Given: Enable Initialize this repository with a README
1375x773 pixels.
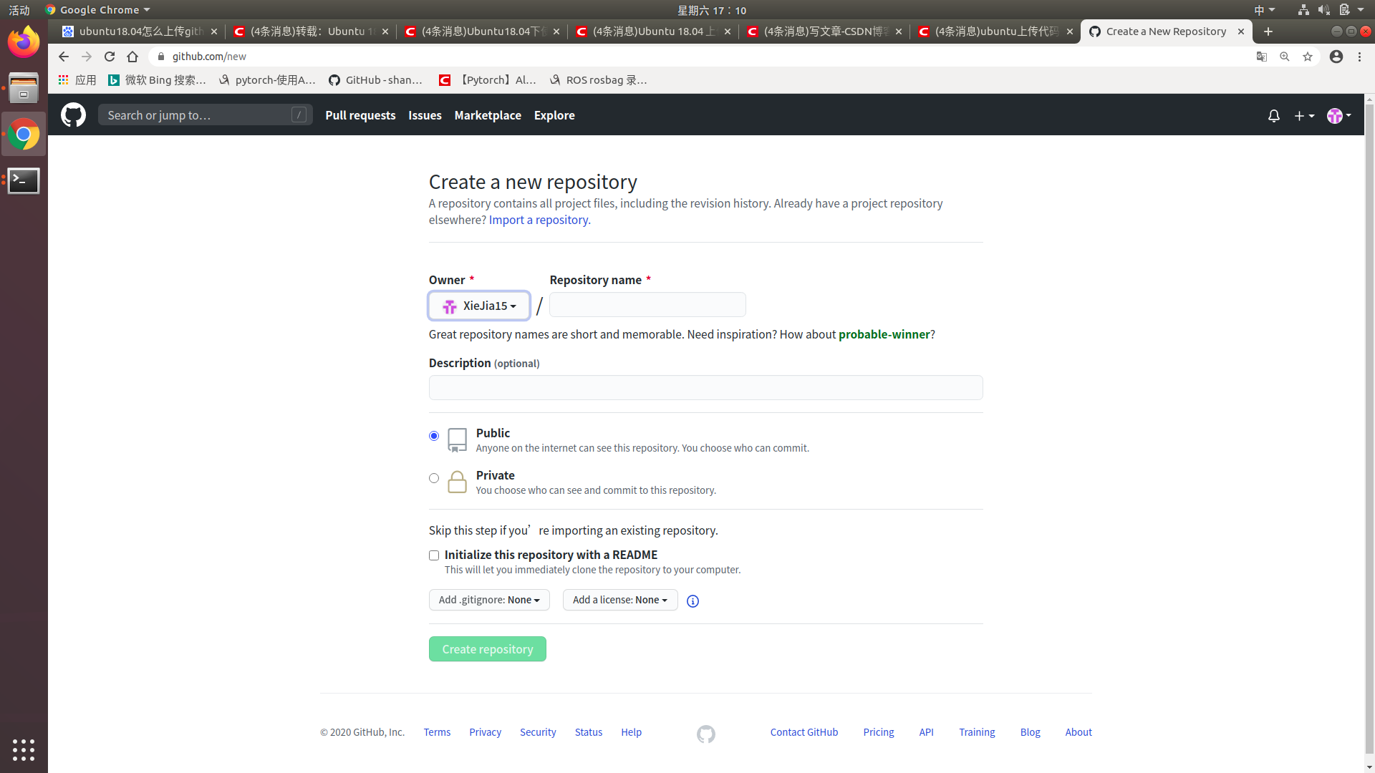Looking at the screenshot, I should (x=433, y=555).
